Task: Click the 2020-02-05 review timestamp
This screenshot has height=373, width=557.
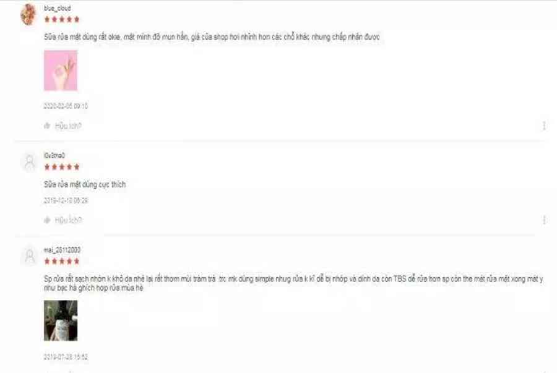Action: [x=66, y=106]
